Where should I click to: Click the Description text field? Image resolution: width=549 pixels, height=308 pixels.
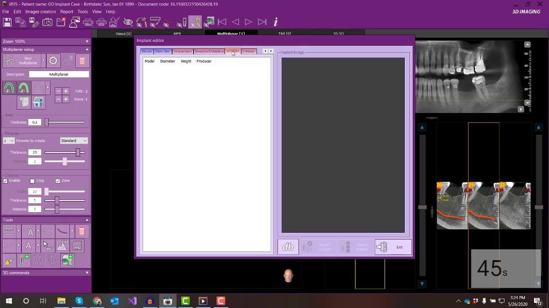pyautogui.click(x=59, y=74)
